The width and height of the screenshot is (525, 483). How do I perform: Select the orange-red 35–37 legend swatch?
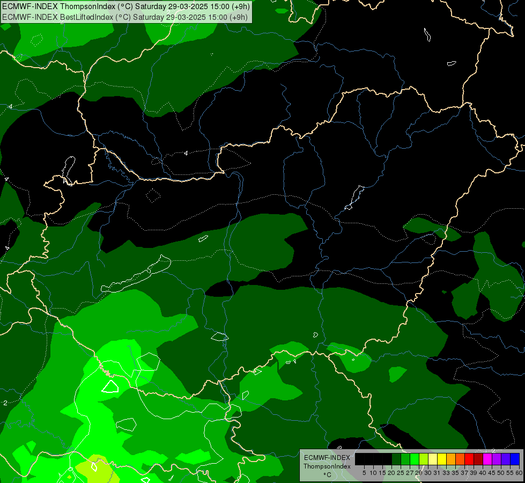460,459
